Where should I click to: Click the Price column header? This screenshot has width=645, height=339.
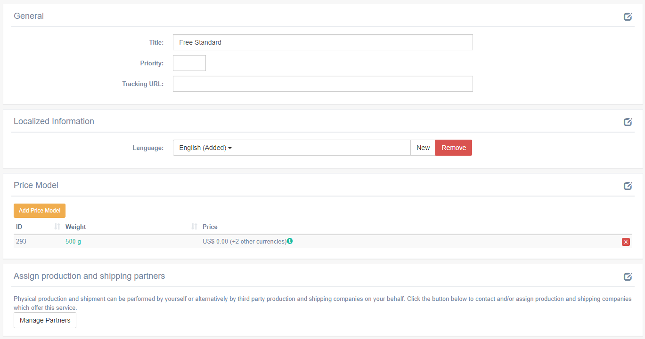click(210, 227)
